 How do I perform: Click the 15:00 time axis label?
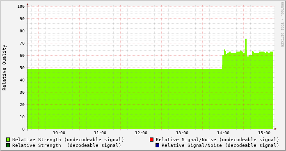tap(264, 133)
